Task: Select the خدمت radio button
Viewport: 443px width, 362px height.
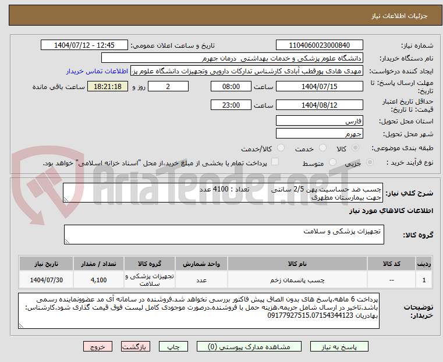Action: point(322,148)
